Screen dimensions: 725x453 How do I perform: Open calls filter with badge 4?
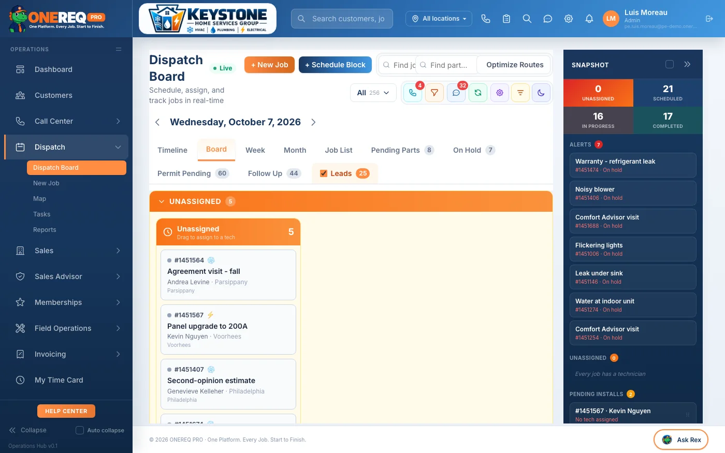[x=413, y=93]
